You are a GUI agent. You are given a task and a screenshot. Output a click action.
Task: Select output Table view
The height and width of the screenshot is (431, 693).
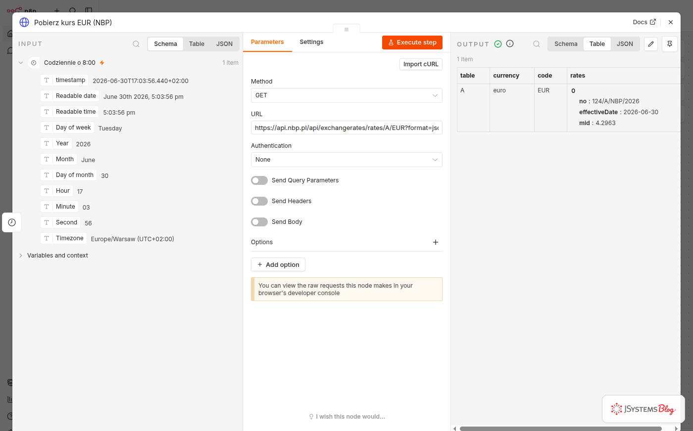pyautogui.click(x=597, y=44)
